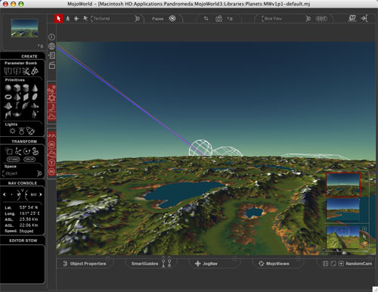Add a sun point light
Image resolution: width=378 pixels, height=292 pixels.
click(x=12, y=131)
